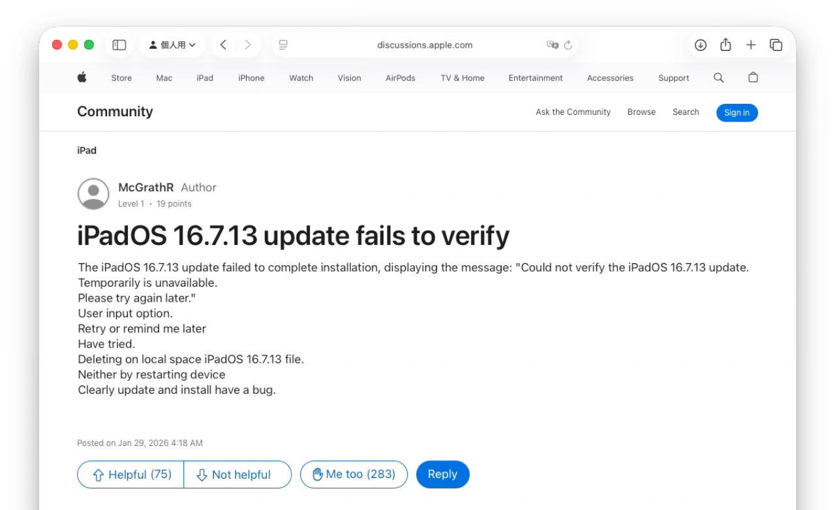835x510 pixels.
Task: Mark the post as Not helpful
Action: 237,474
